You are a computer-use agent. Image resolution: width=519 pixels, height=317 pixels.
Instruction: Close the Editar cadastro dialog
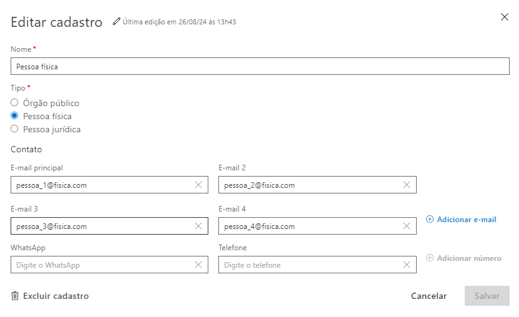505,17
